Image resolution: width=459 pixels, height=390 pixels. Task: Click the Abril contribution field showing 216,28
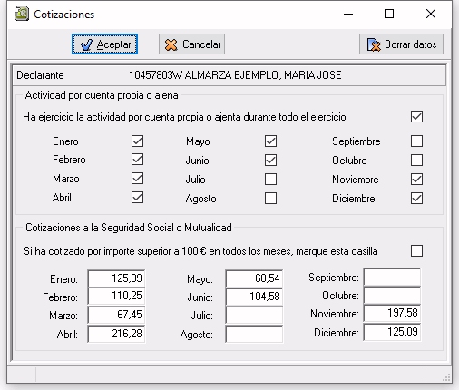click(x=116, y=334)
